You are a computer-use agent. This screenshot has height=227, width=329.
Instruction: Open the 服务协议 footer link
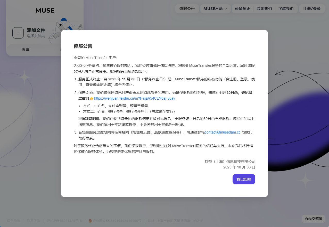14,221
